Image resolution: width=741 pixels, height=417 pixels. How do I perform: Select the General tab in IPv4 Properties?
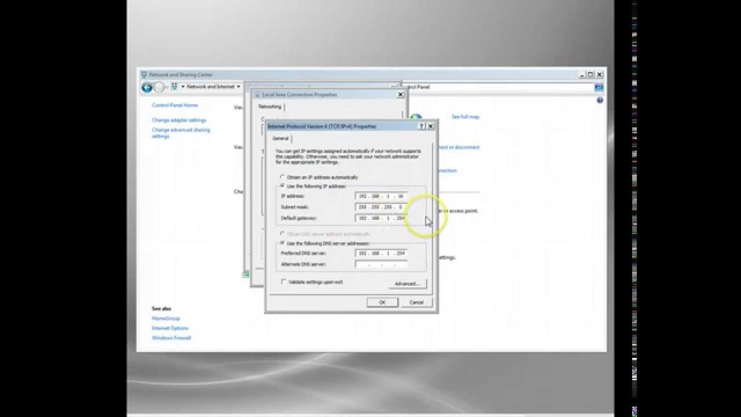coord(281,138)
